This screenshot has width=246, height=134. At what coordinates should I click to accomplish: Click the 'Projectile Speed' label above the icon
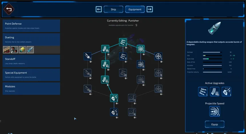(x=215, y=103)
